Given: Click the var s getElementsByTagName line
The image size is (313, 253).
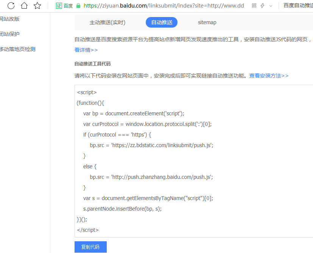Looking at the screenshot, I should click(148, 198).
